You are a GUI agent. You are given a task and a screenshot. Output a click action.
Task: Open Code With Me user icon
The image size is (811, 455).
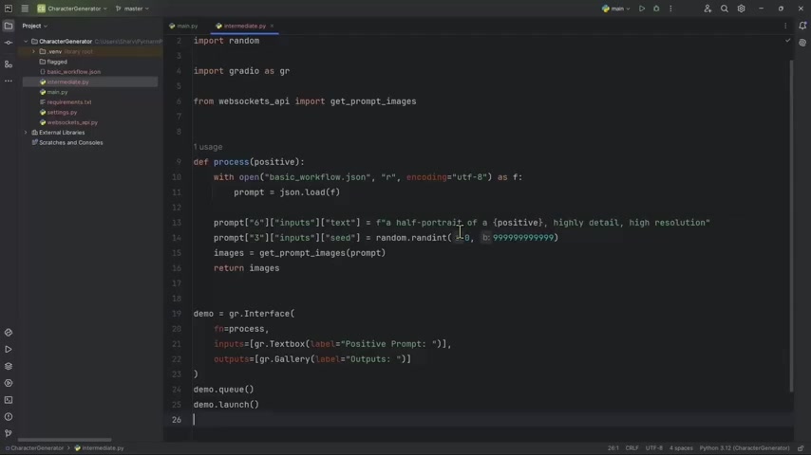(x=707, y=9)
